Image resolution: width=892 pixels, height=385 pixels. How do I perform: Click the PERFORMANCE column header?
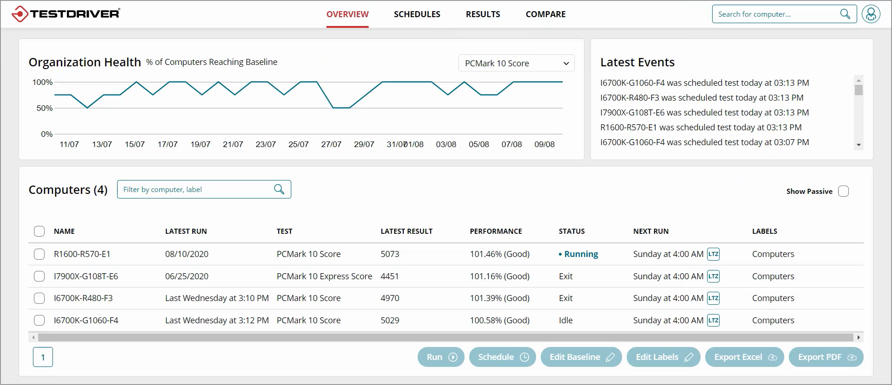pyautogui.click(x=496, y=231)
